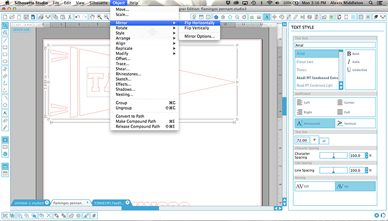Toggle Italic font style
The image size is (388, 221).
(354, 62)
